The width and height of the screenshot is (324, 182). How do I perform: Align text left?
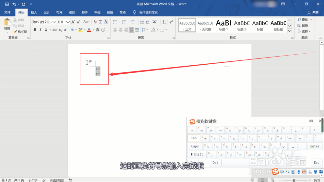(115, 30)
